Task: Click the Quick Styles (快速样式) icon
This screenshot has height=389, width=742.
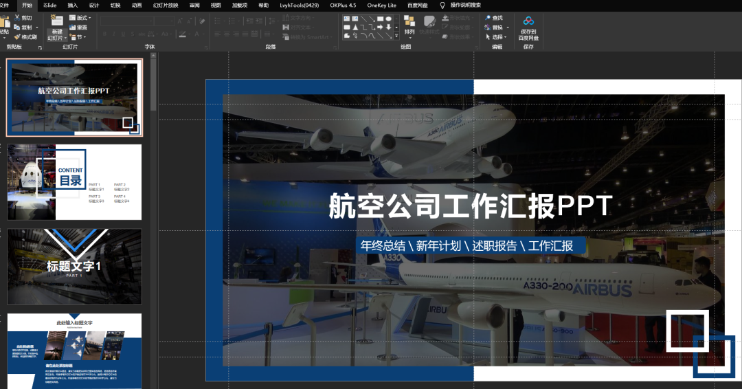Action: (430, 21)
